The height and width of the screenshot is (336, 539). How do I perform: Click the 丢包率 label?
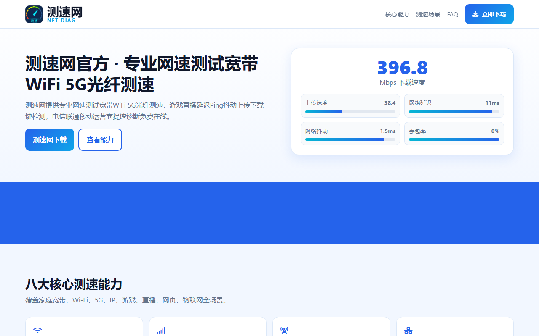pyautogui.click(x=417, y=131)
